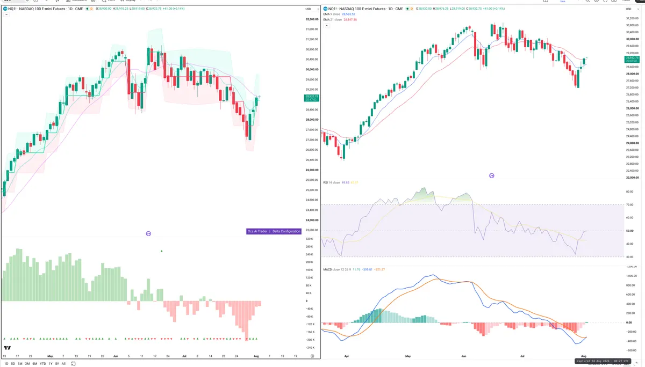Click the 26,000.00 label on right price scale
The image size is (645, 367).
tap(633, 108)
